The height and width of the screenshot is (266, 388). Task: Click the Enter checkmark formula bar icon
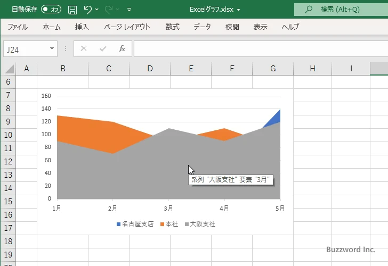click(x=103, y=48)
